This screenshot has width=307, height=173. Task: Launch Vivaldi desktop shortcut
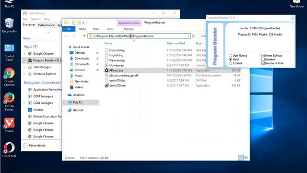pyautogui.click(x=9, y=125)
